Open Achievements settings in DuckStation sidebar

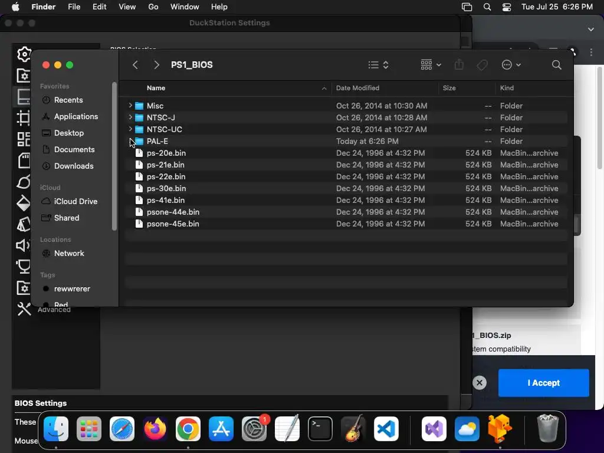coord(23,267)
